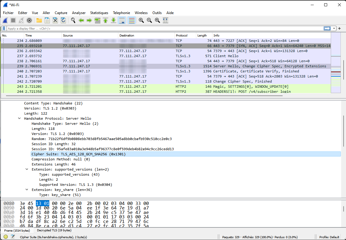Select the Session ID line in details
The height and width of the screenshot is (240, 346).
(102, 149)
